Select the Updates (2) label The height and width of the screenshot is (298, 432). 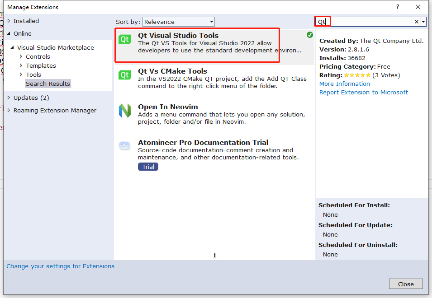[31, 98]
